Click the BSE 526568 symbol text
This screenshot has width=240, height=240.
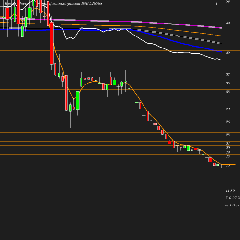pos(92,3)
